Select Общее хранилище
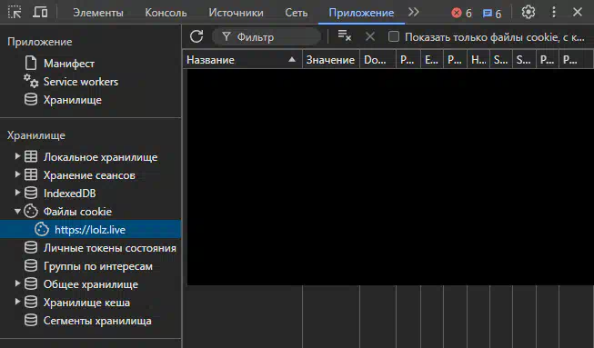The image size is (594, 348). coord(91,284)
